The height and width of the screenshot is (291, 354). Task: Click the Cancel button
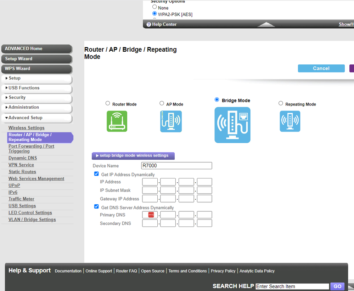pos(321,68)
